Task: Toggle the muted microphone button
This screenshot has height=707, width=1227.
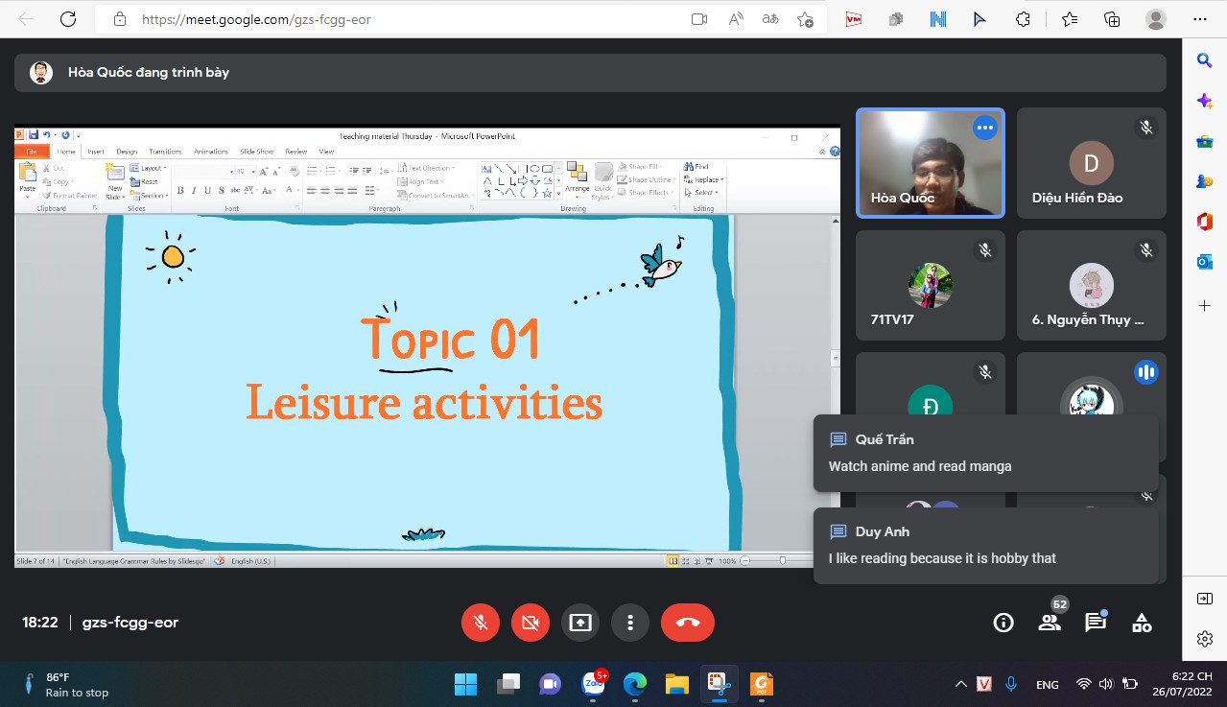Action: pyautogui.click(x=481, y=623)
